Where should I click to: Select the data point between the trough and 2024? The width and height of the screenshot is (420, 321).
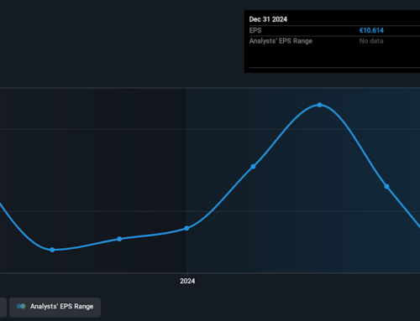point(119,239)
